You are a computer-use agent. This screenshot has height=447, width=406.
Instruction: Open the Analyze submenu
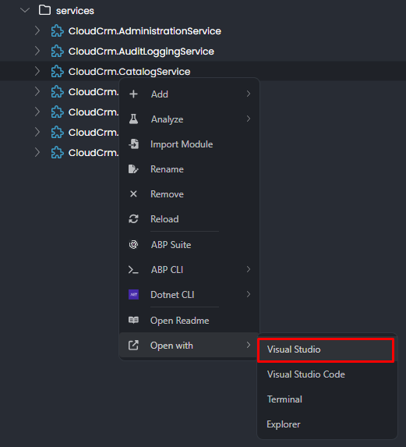(189, 119)
